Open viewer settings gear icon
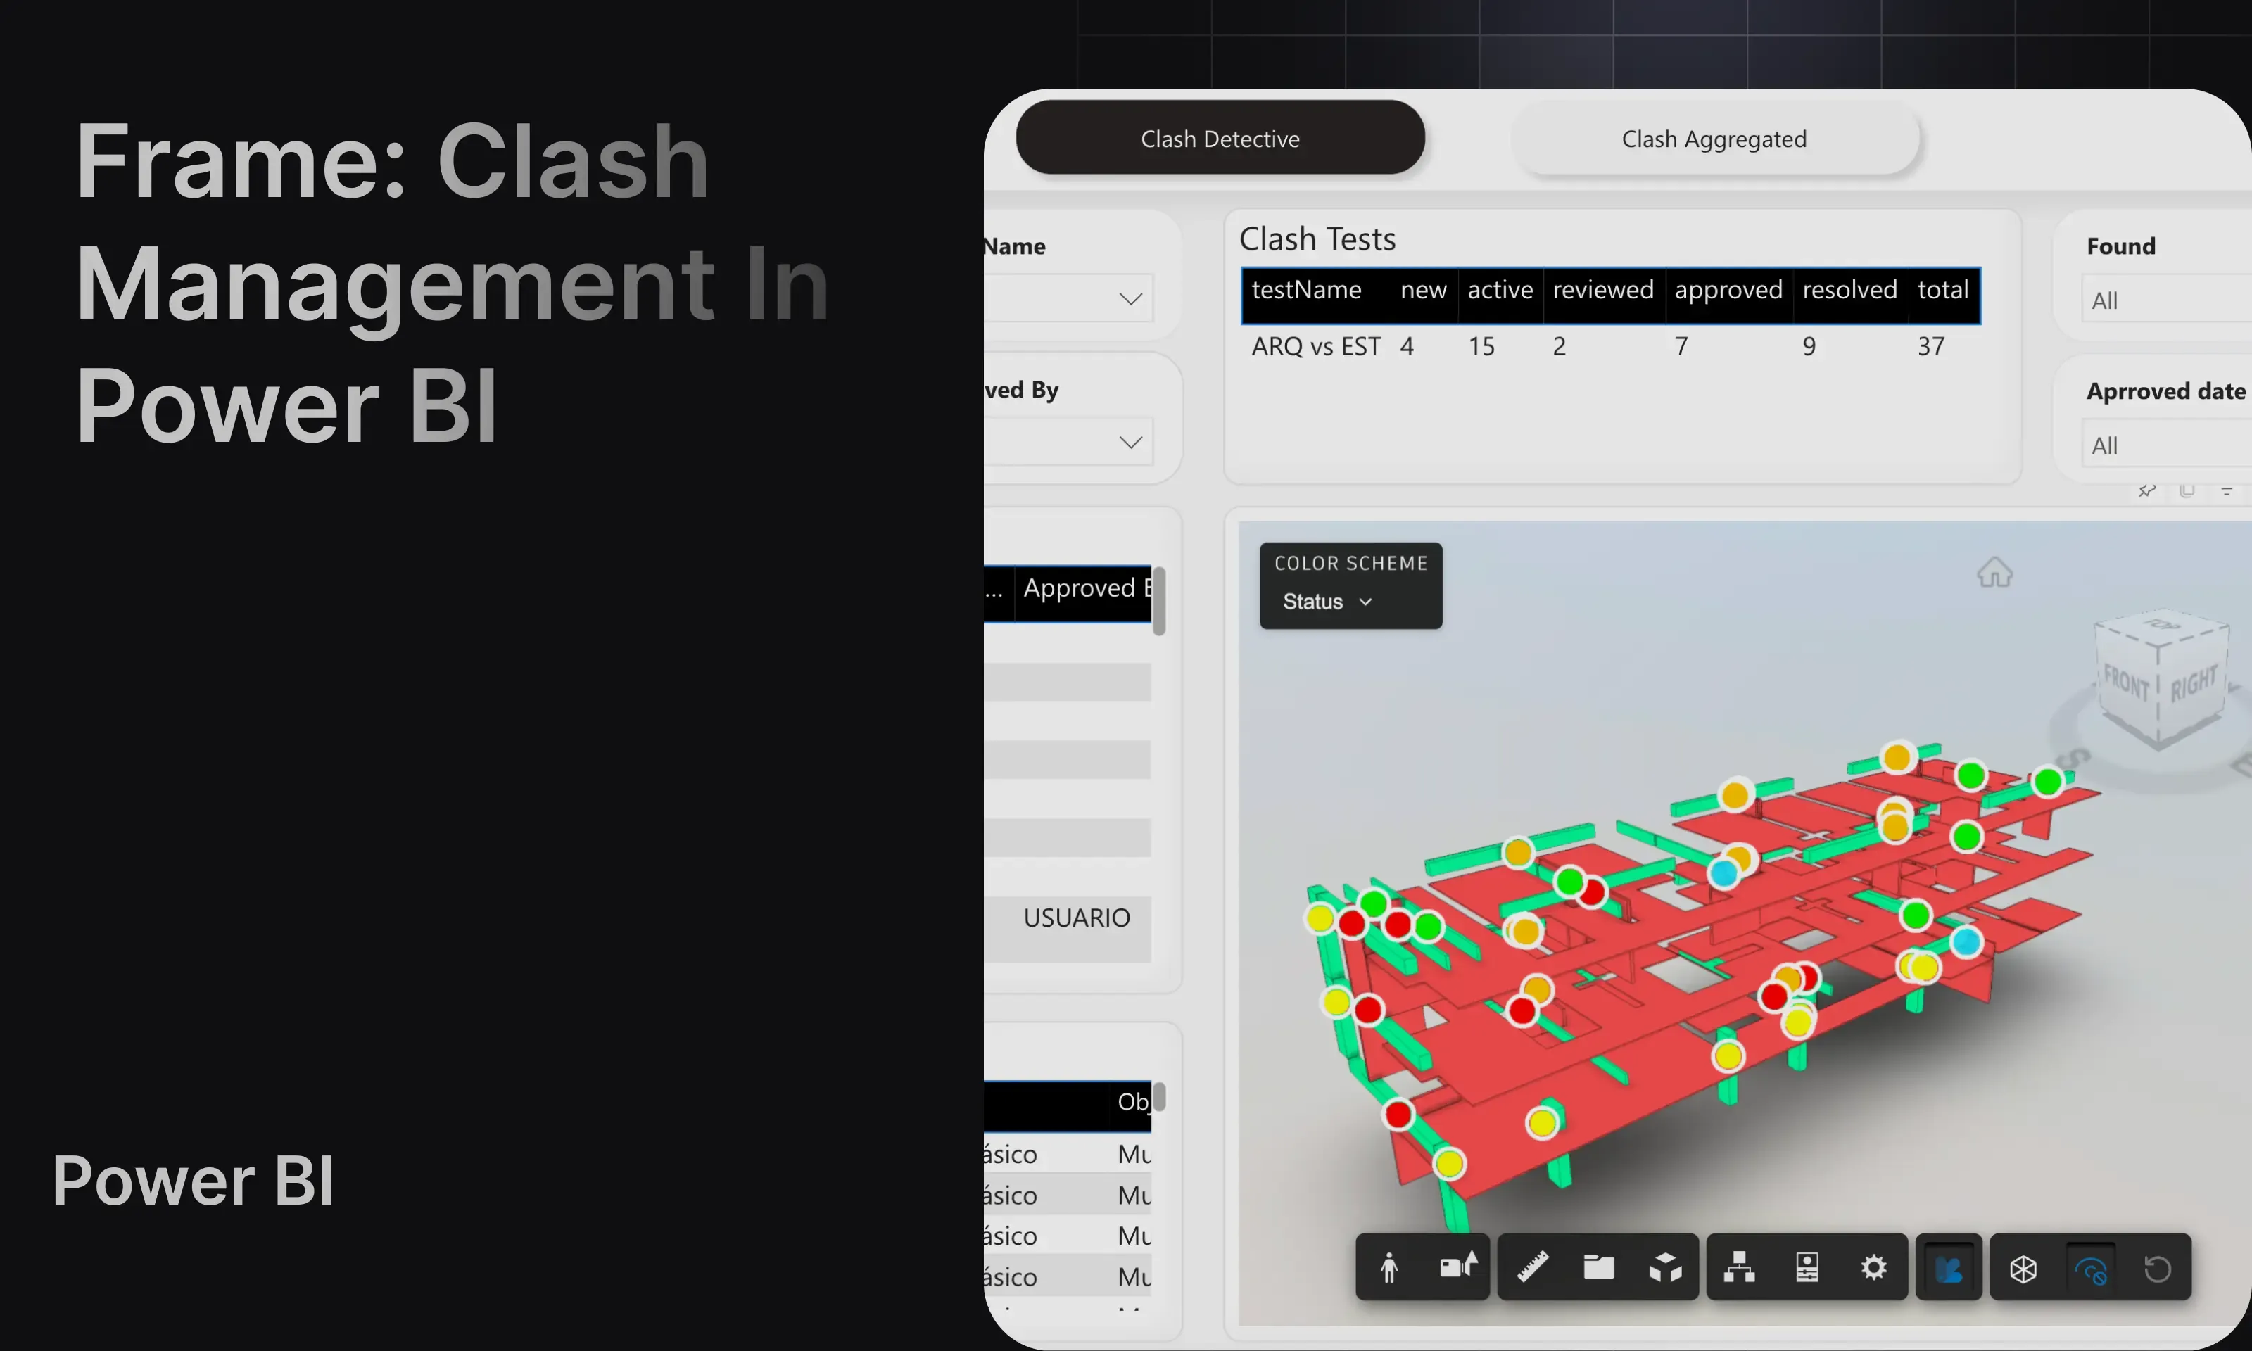This screenshot has height=1351, width=2252. point(1873,1267)
